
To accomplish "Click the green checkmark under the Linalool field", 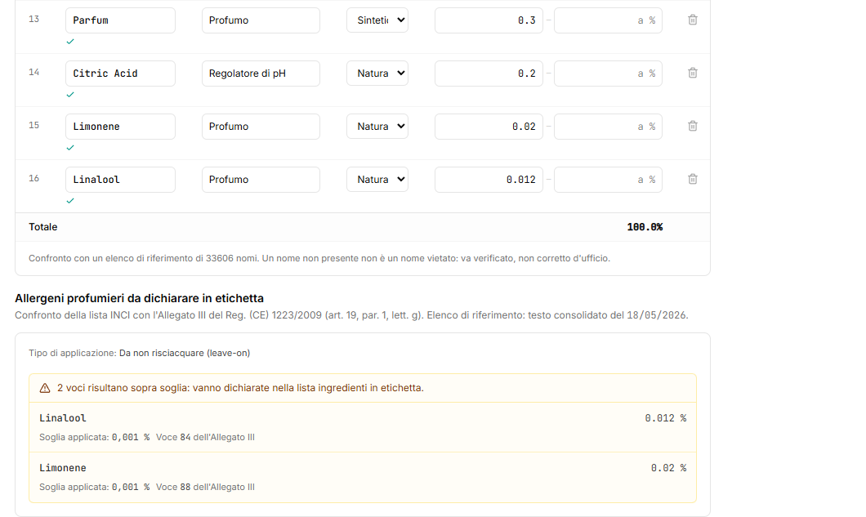I will tap(70, 200).
